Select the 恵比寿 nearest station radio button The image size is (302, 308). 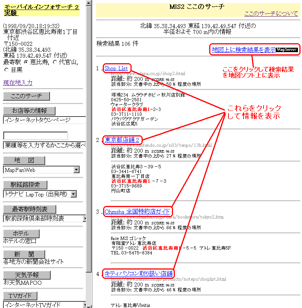[26, 62]
